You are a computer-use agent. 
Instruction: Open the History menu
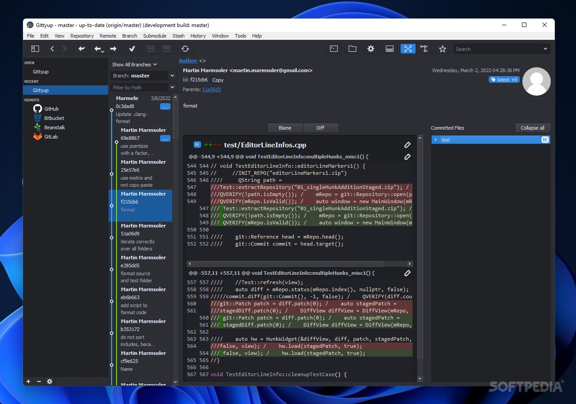pos(198,36)
